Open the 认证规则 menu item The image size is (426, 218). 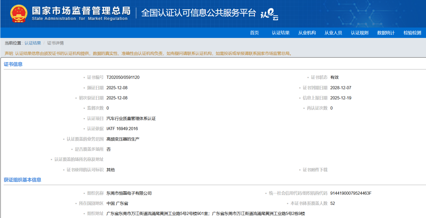click(360, 33)
